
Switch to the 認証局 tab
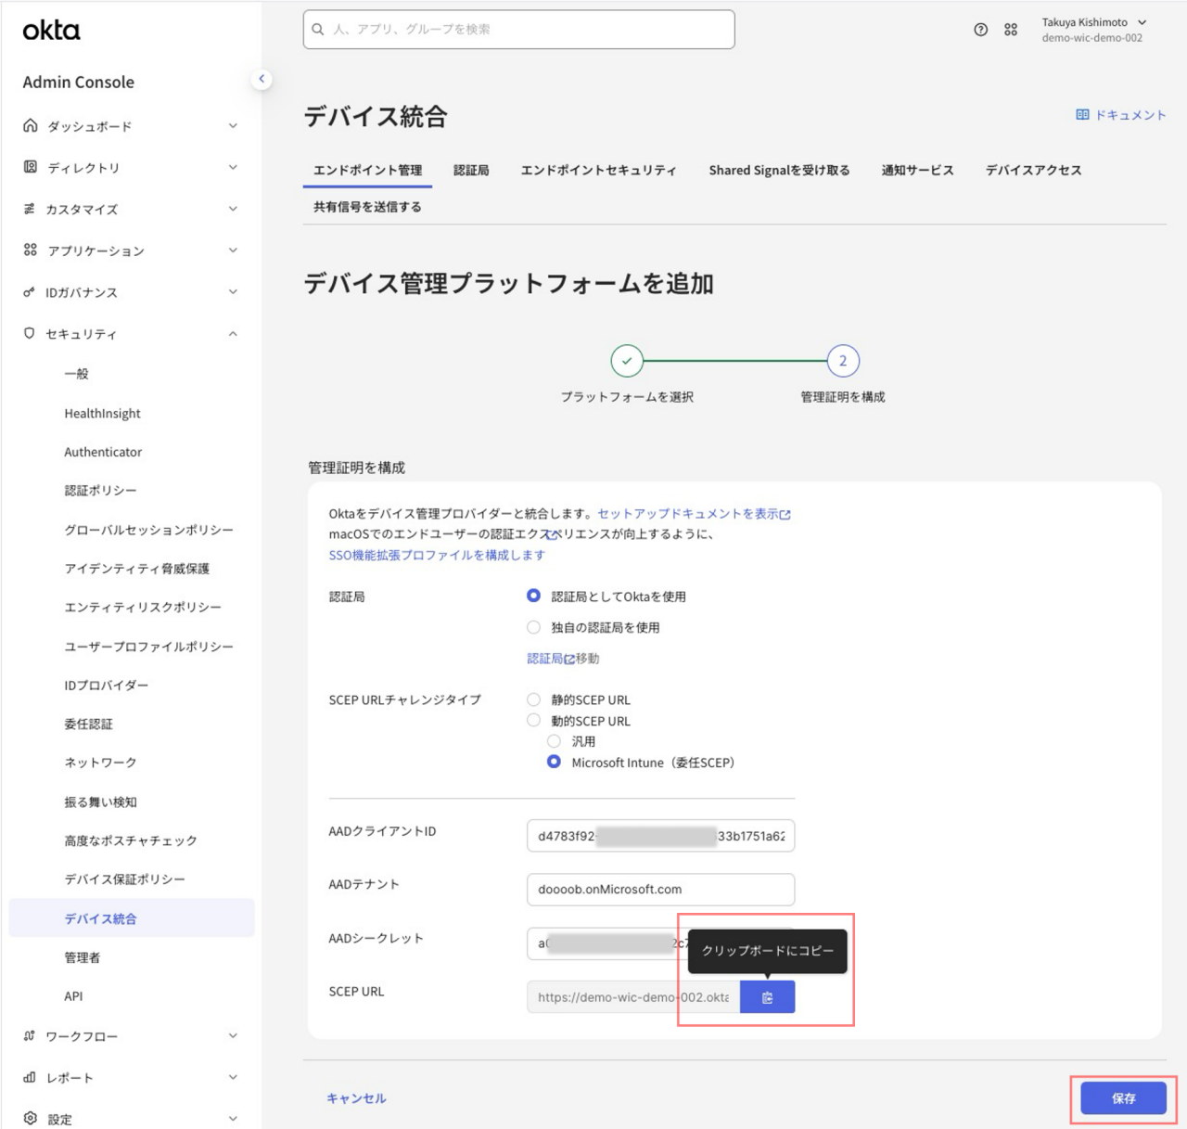click(471, 170)
